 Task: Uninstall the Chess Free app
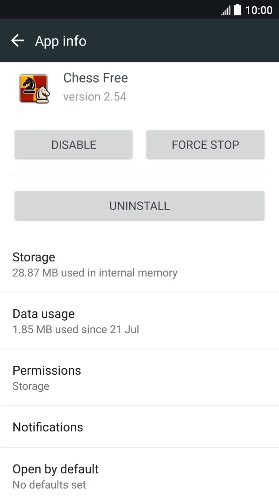pos(139,205)
